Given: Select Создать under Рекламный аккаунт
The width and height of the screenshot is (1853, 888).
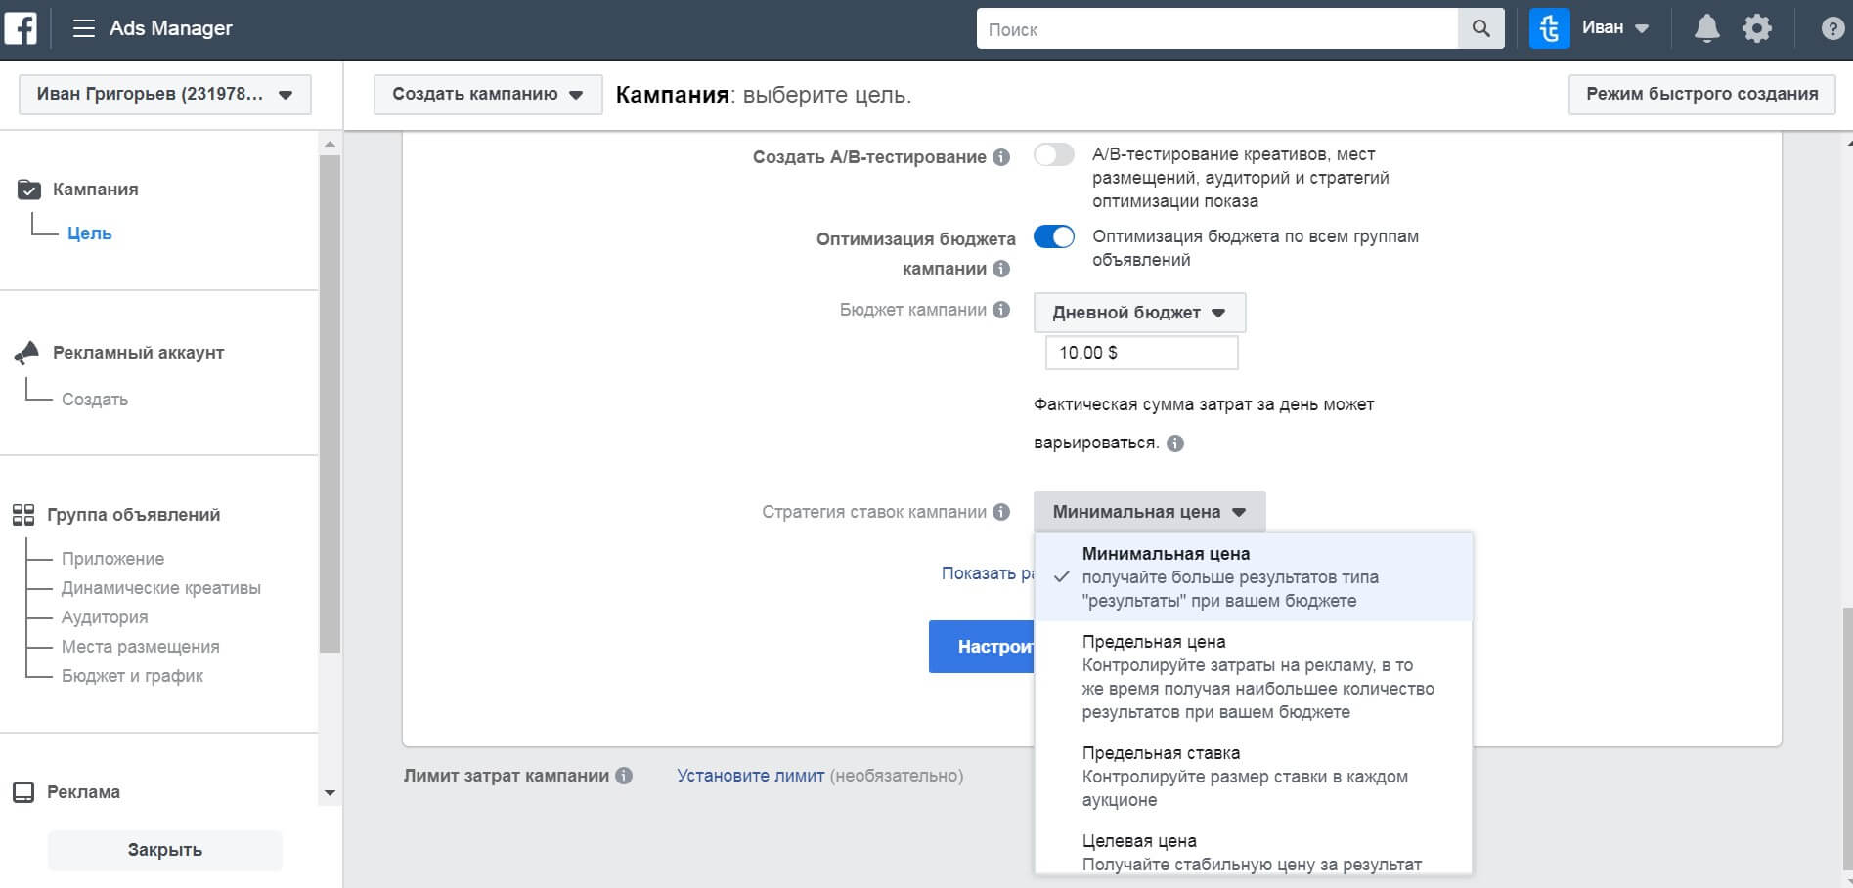Looking at the screenshot, I should pos(95,400).
